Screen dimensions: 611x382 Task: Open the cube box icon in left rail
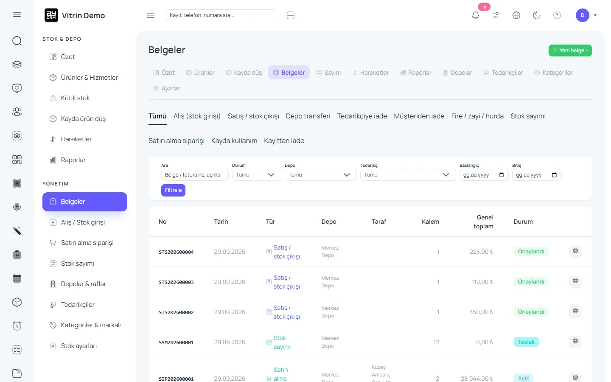[17, 302]
